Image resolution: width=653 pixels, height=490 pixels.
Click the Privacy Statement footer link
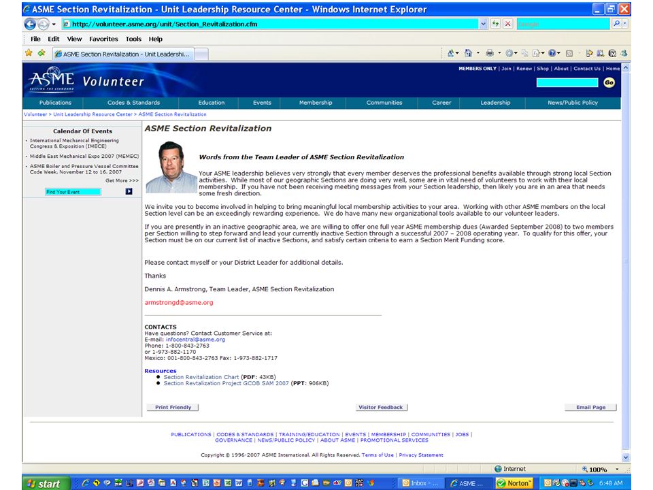click(420, 455)
